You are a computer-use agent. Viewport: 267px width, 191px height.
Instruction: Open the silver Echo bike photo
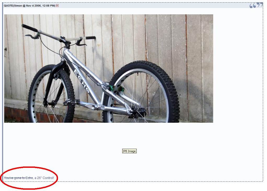[109, 69]
